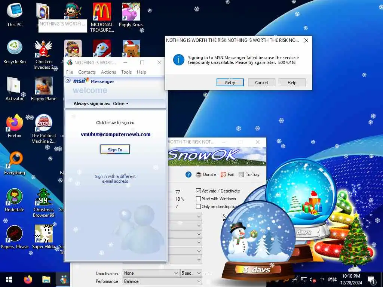This screenshot has width=383, height=287.
Task: Open the Actions menu
Action: (x=108, y=72)
